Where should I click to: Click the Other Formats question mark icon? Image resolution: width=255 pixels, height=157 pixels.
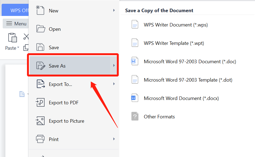tap(135, 116)
